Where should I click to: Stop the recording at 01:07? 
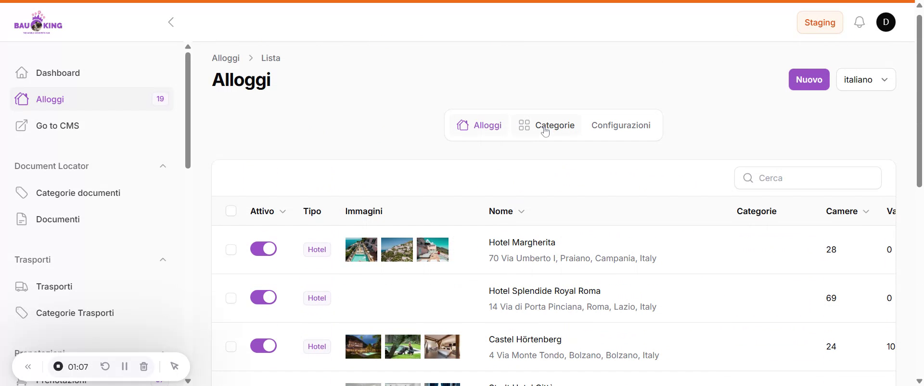(x=58, y=367)
